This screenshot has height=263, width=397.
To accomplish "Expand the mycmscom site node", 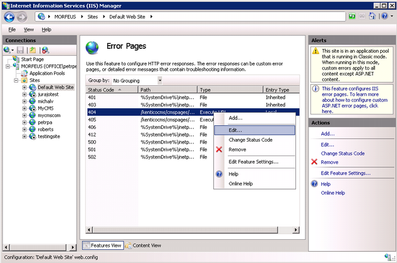I will click(24, 116).
